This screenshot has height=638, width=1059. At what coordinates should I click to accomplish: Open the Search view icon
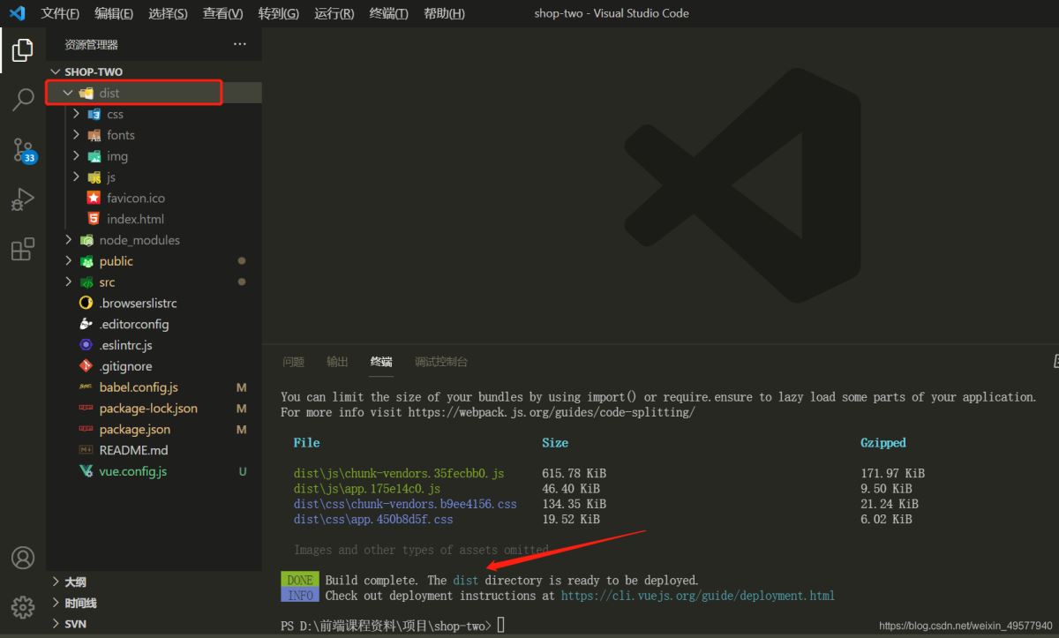pos(23,100)
